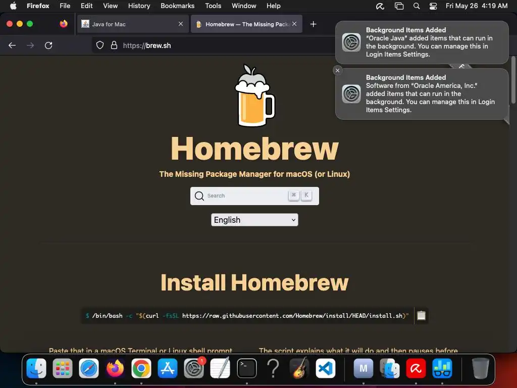
Task: Open the Trash from the Dock
Action: click(x=481, y=368)
